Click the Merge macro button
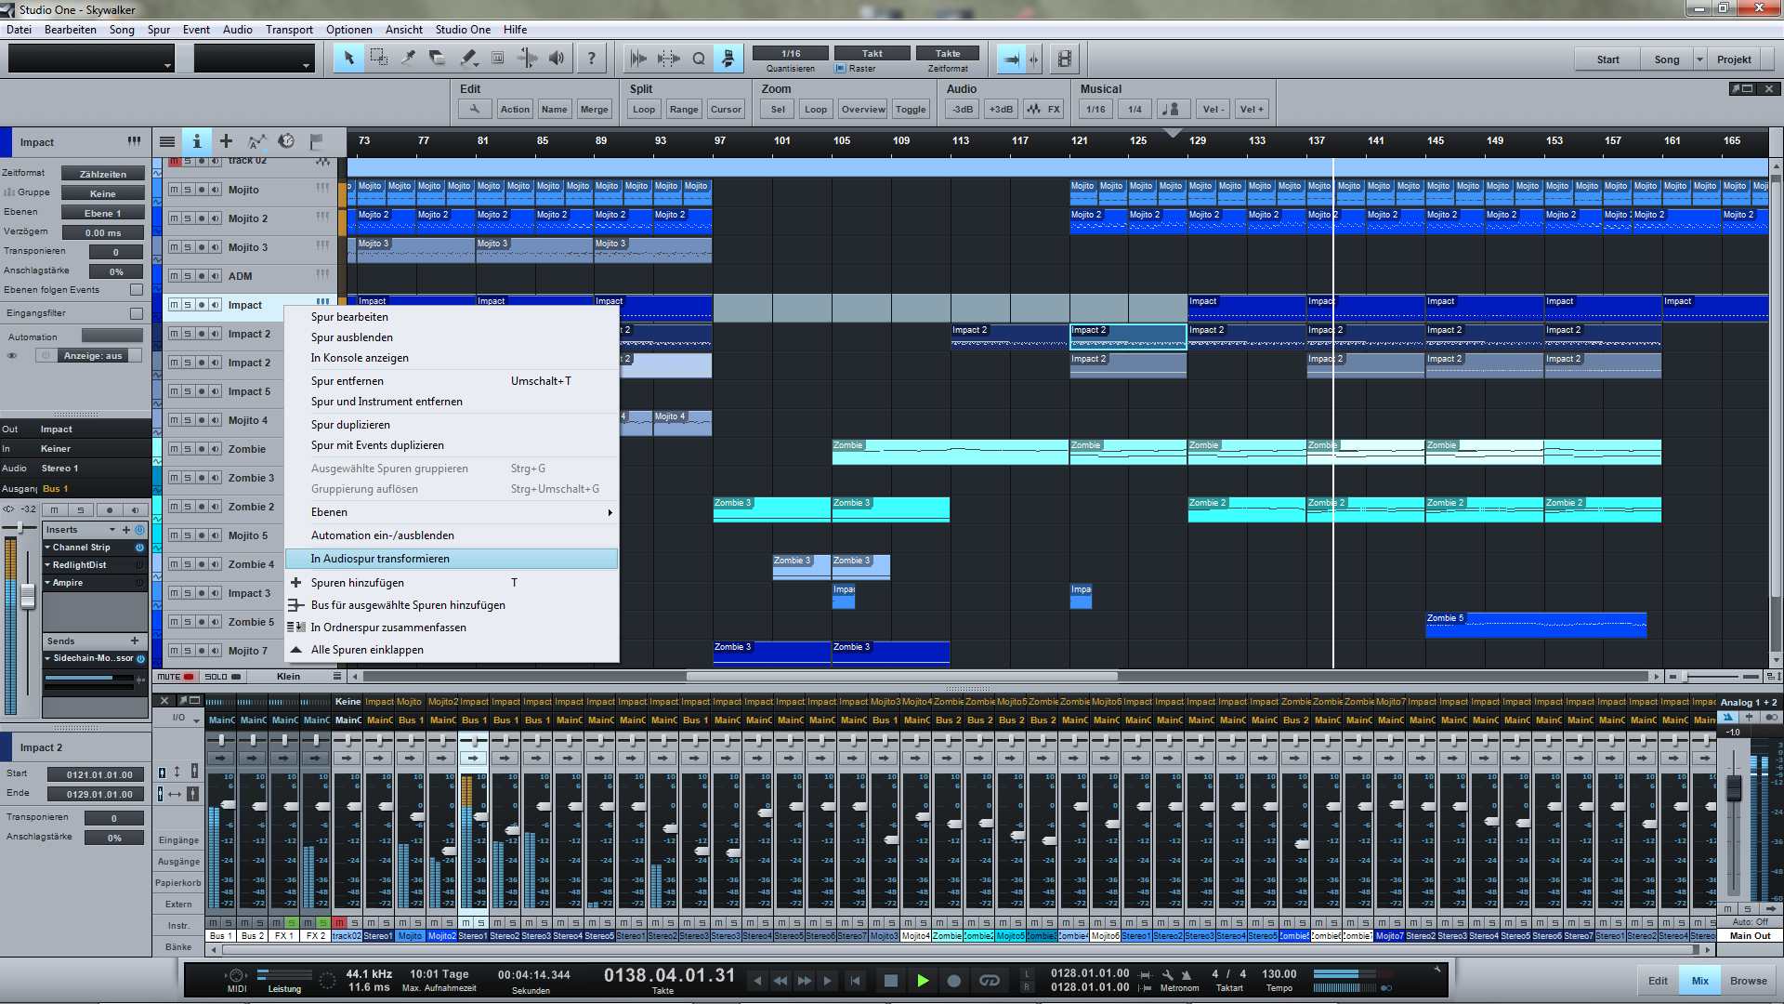This screenshot has height=1004, width=1784. (x=594, y=109)
